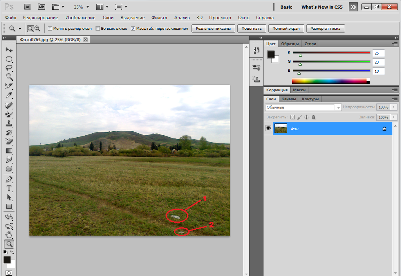The width and height of the screenshot is (401, 276).
Task: Hide the Фон layer visibility eye
Action: click(268, 128)
